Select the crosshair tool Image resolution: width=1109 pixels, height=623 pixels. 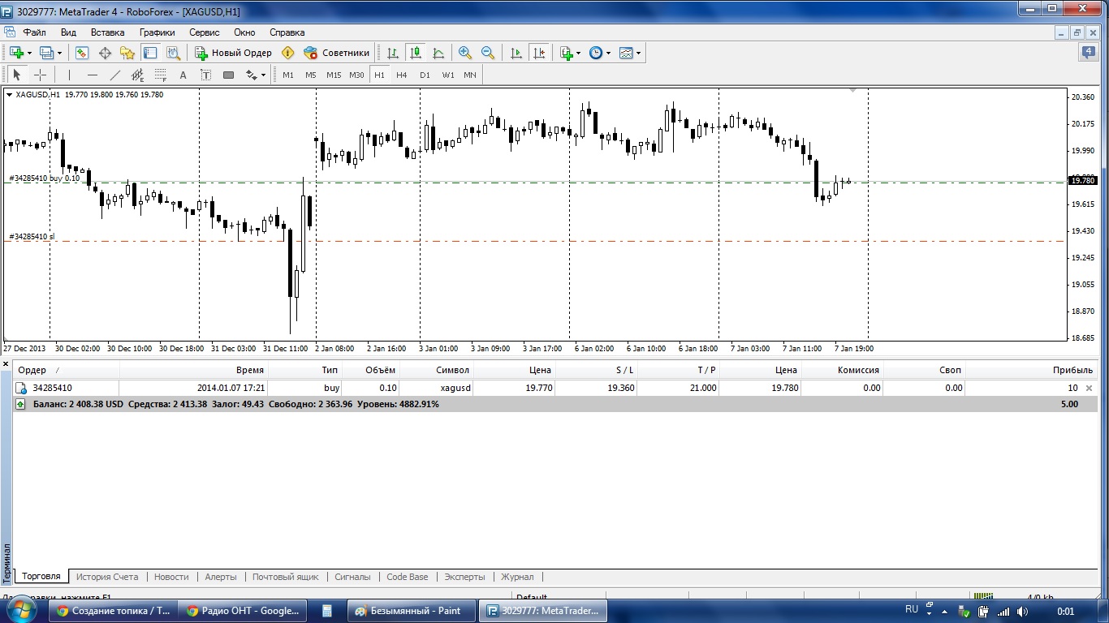point(40,75)
